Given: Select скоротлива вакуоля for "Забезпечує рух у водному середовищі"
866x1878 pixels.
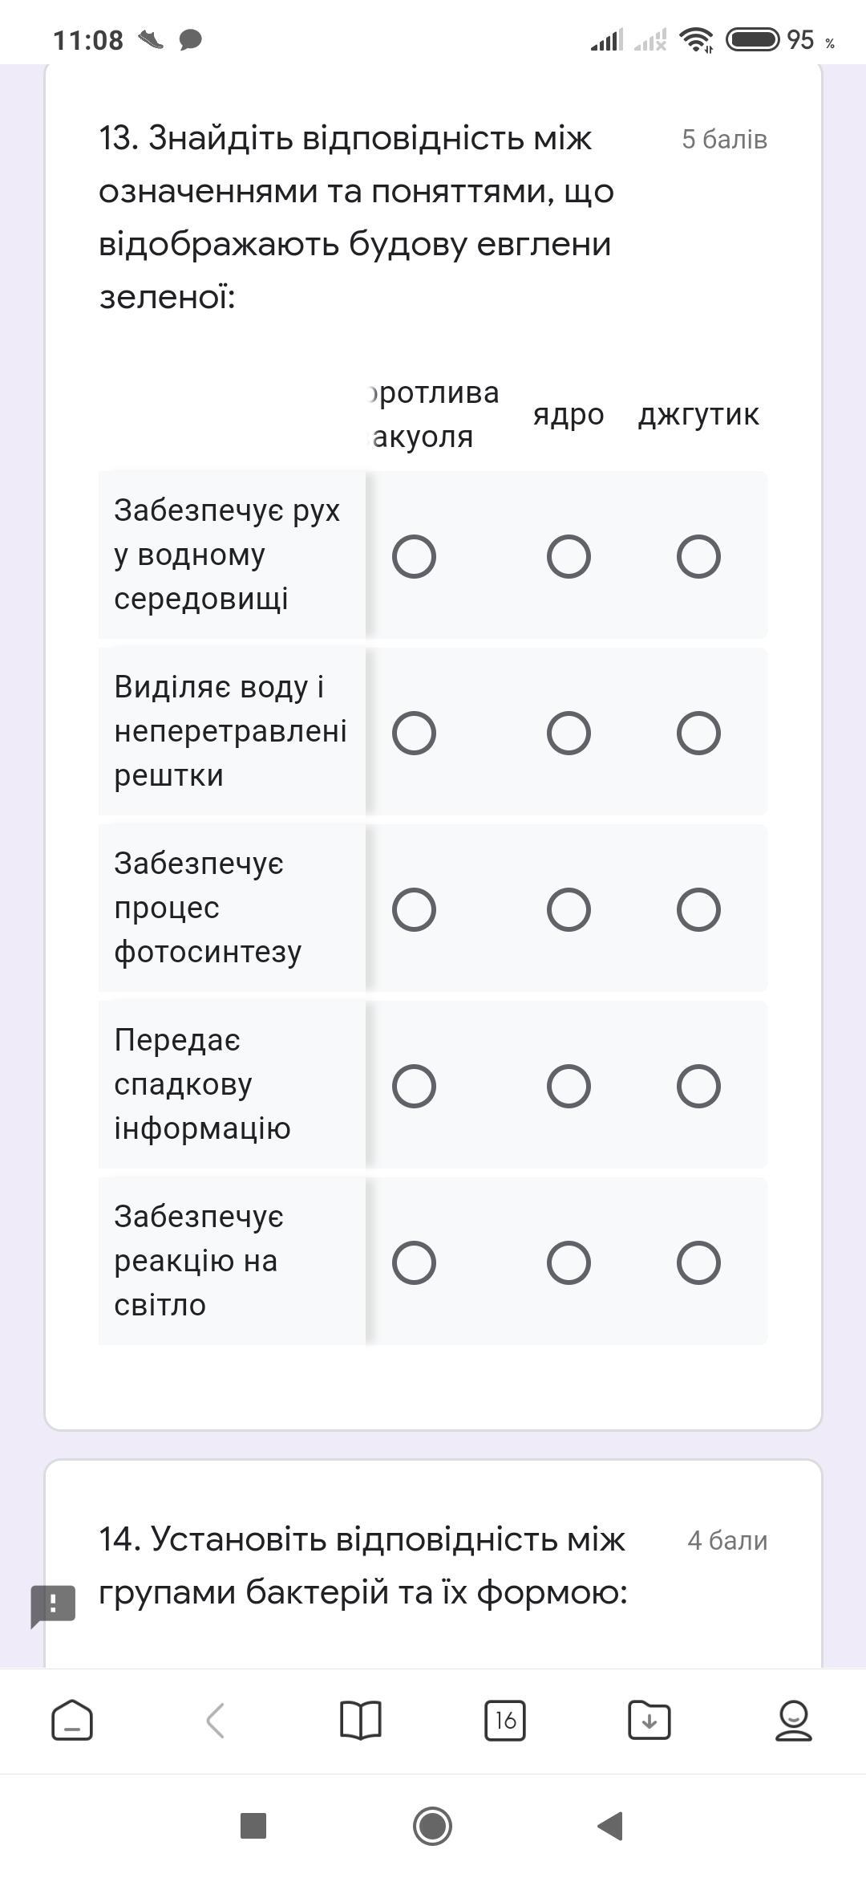Looking at the screenshot, I should (x=414, y=557).
